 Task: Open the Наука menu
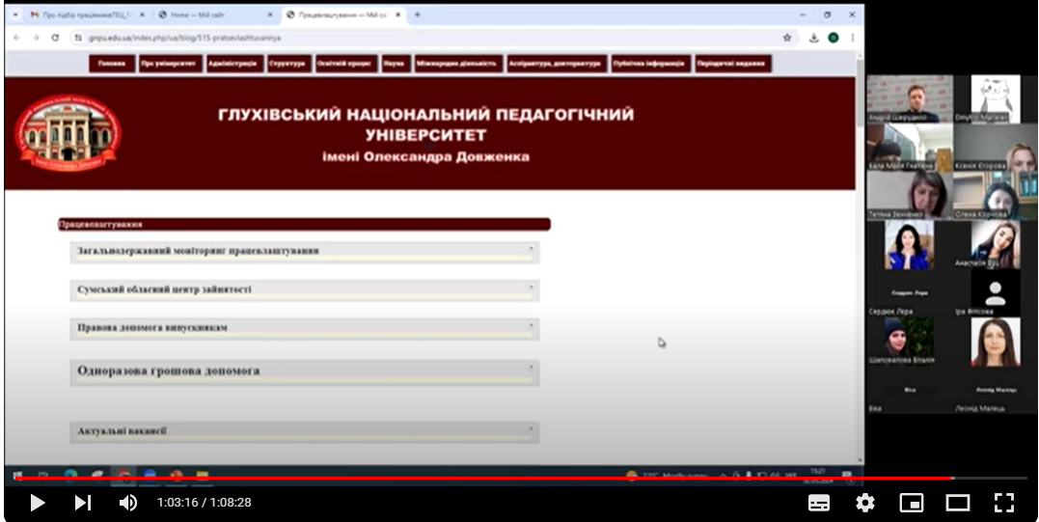395,64
